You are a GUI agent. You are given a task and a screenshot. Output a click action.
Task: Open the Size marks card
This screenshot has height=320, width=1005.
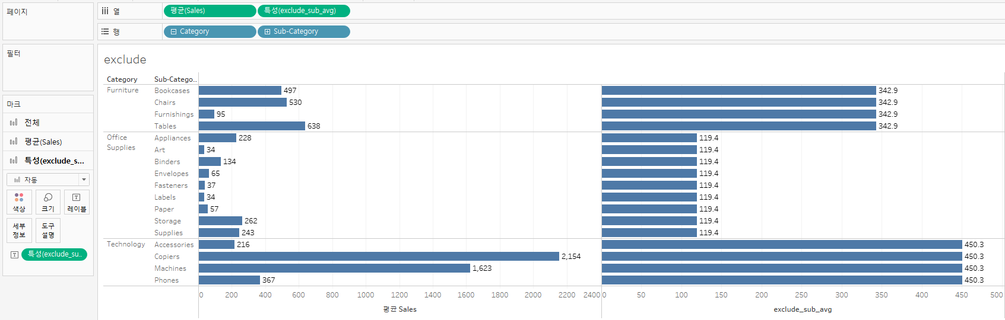(48, 202)
